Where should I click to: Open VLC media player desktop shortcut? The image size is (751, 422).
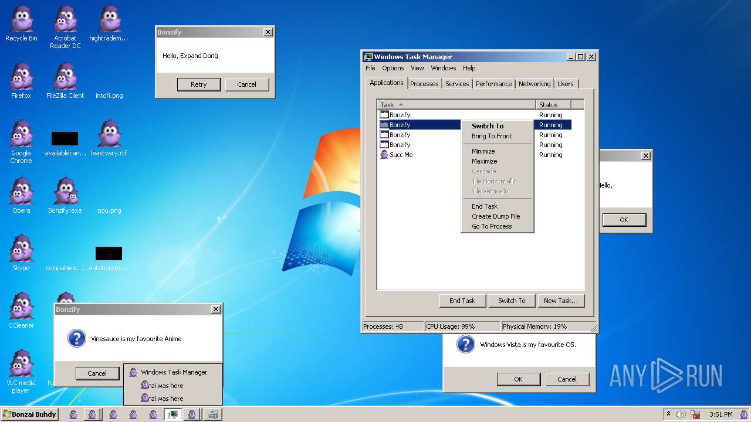(21, 372)
